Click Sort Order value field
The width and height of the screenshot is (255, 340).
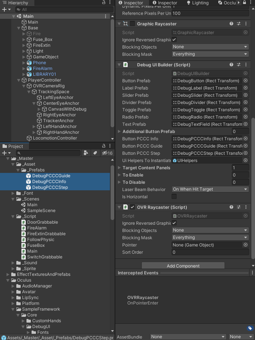(210, 252)
